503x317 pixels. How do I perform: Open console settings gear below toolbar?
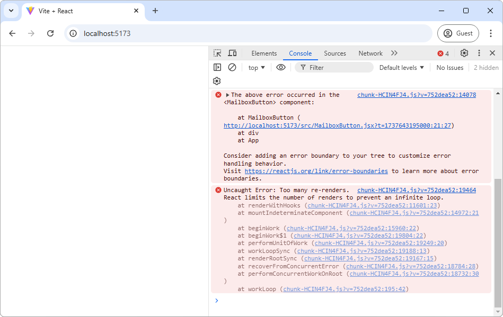click(x=217, y=81)
